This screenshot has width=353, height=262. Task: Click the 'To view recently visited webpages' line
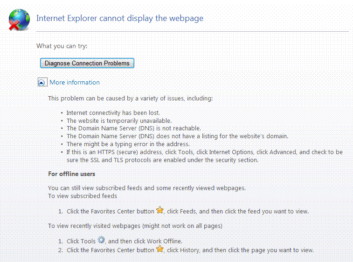[x=135, y=226]
